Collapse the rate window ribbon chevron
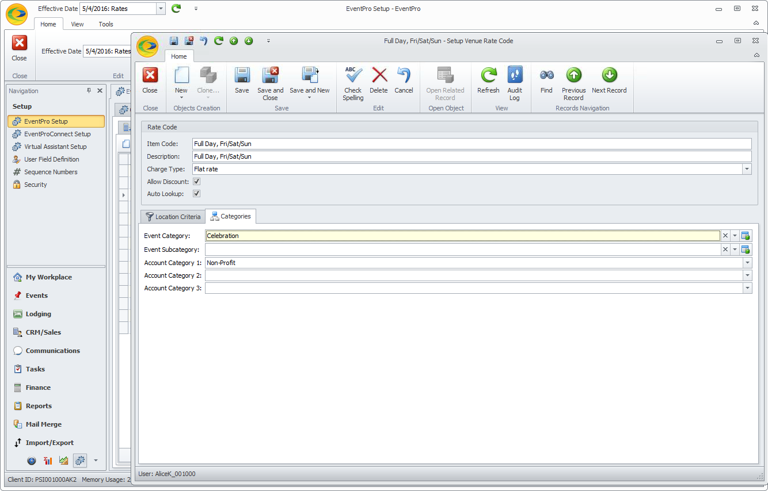768x491 pixels. click(x=756, y=55)
